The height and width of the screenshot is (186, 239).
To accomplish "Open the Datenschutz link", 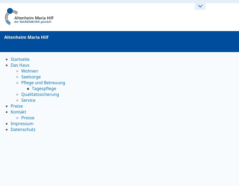I will [23, 129].
